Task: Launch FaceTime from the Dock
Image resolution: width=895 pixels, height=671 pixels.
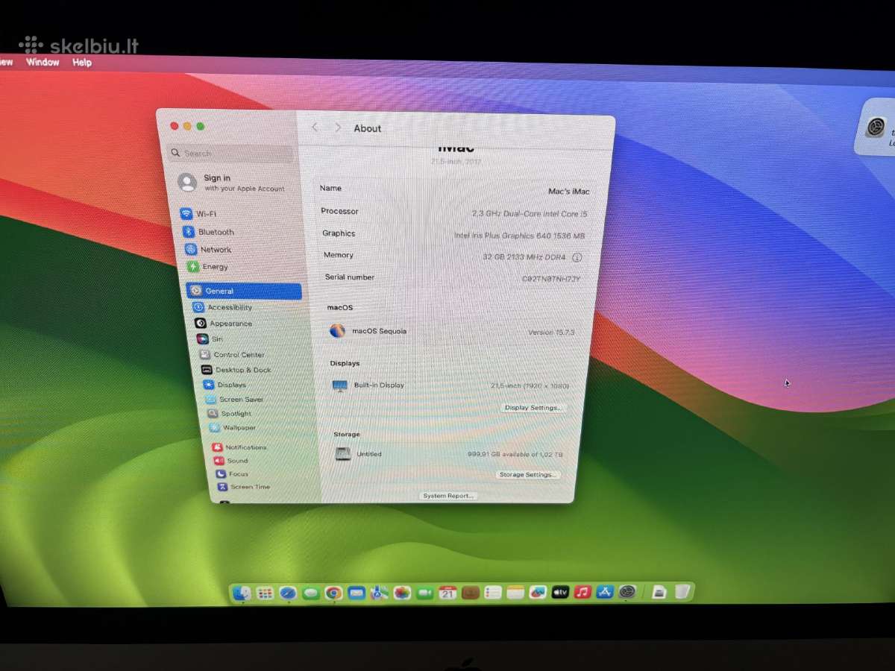Action: coord(425,593)
